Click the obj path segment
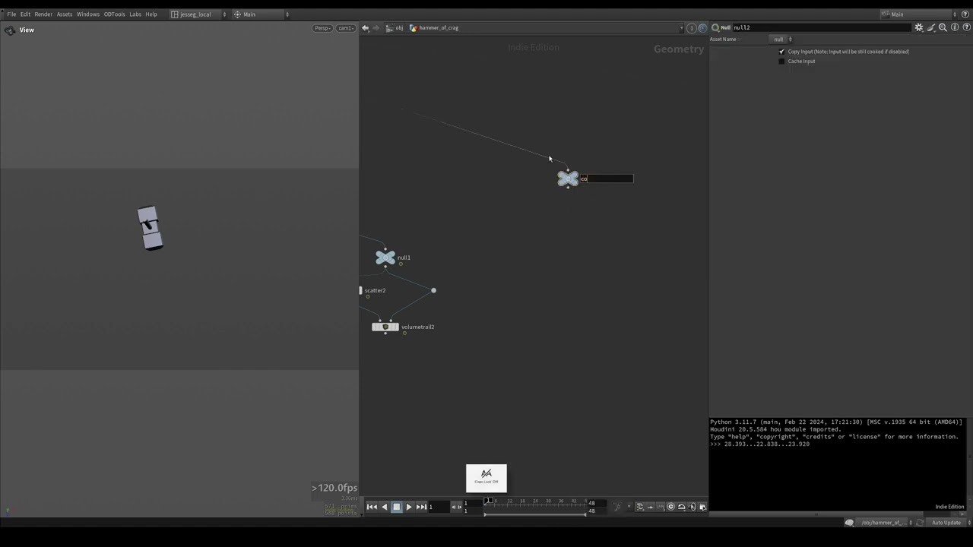Image resolution: width=973 pixels, height=547 pixels. 395,28
